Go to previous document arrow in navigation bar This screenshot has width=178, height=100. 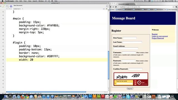(x=7, y=9)
